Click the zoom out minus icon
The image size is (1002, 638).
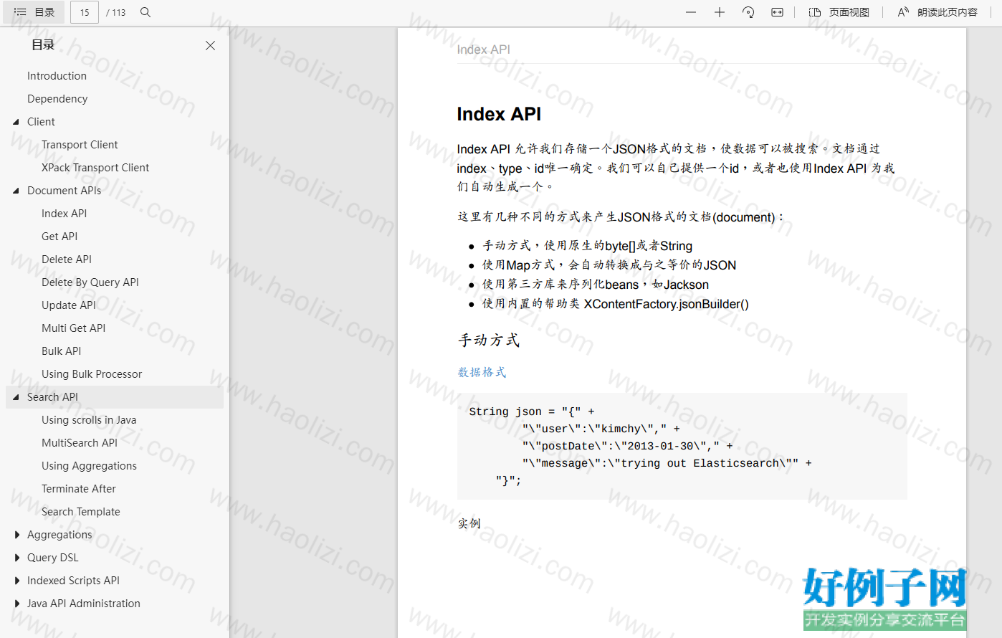point(691,12)
